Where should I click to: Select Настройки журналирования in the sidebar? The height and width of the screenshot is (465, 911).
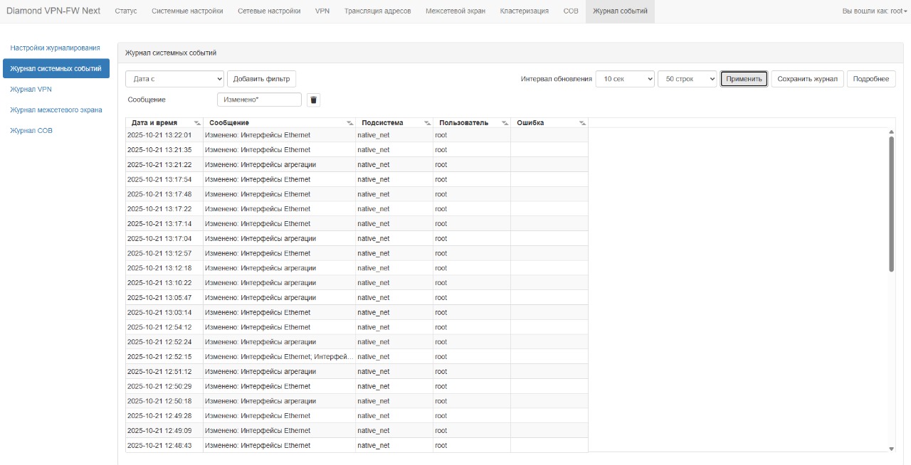coord(55,48)
